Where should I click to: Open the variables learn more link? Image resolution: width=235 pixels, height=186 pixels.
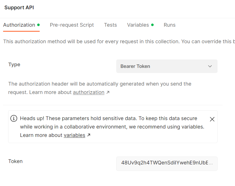(74, 135)
